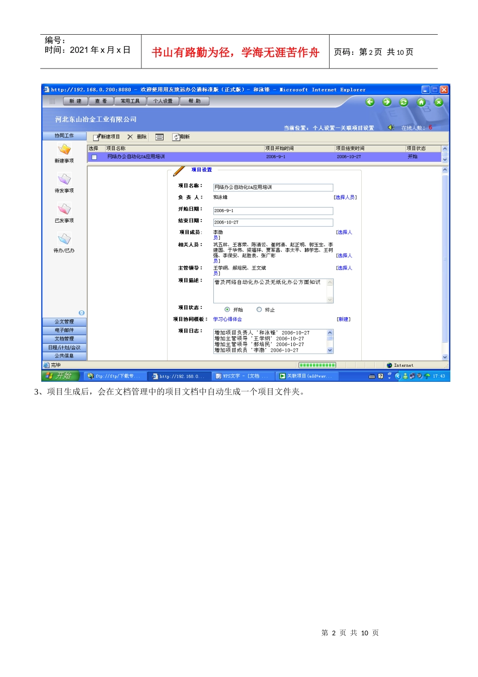
Task: Click 项目日志 scrollbar down arrow
Action: click(330, 350)
